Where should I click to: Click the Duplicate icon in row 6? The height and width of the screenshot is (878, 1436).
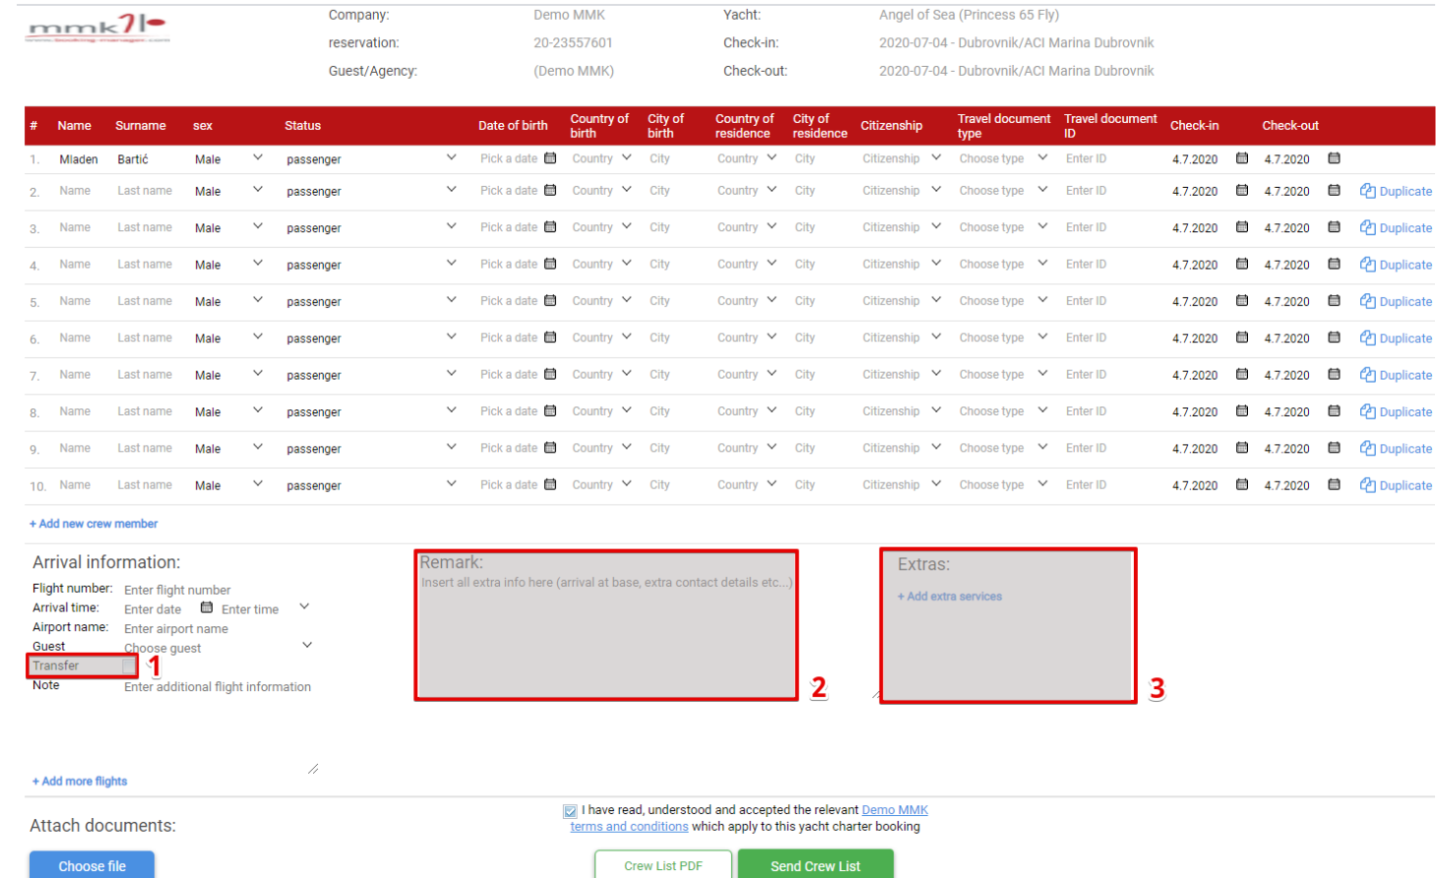(x=1367, y=338)
